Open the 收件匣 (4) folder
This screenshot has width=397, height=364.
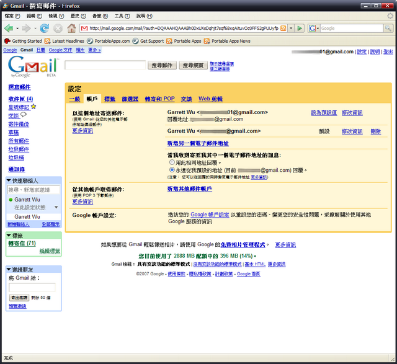20,99
